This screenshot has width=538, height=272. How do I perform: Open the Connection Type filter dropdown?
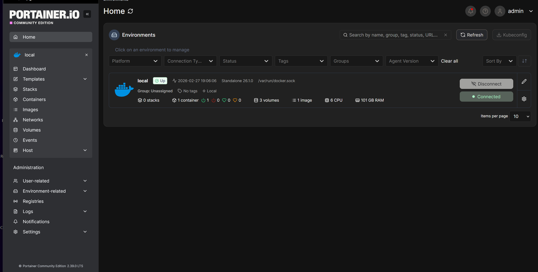coord(191,61)
